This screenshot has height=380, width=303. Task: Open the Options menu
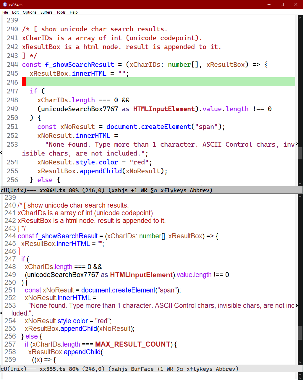click(29, 12)
